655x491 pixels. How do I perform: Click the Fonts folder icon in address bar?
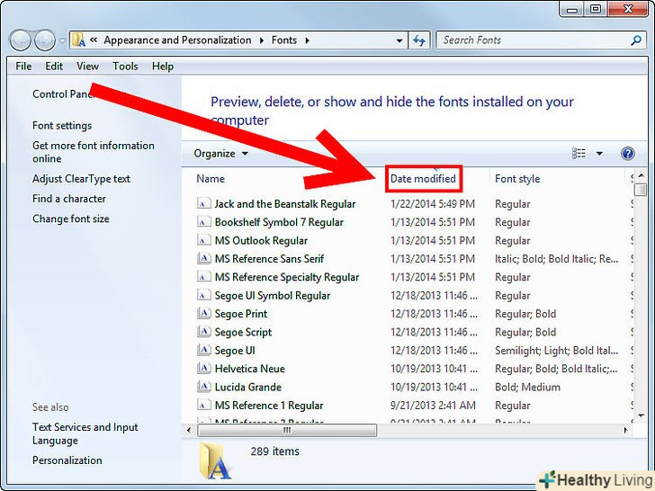pyautogui.click(x=78, y=40)
